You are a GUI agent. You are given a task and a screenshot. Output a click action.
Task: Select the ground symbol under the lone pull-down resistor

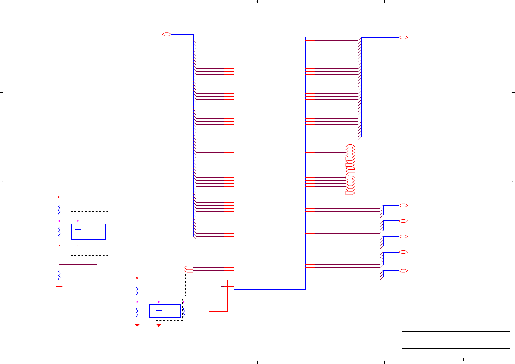click(x=59, y=288)
